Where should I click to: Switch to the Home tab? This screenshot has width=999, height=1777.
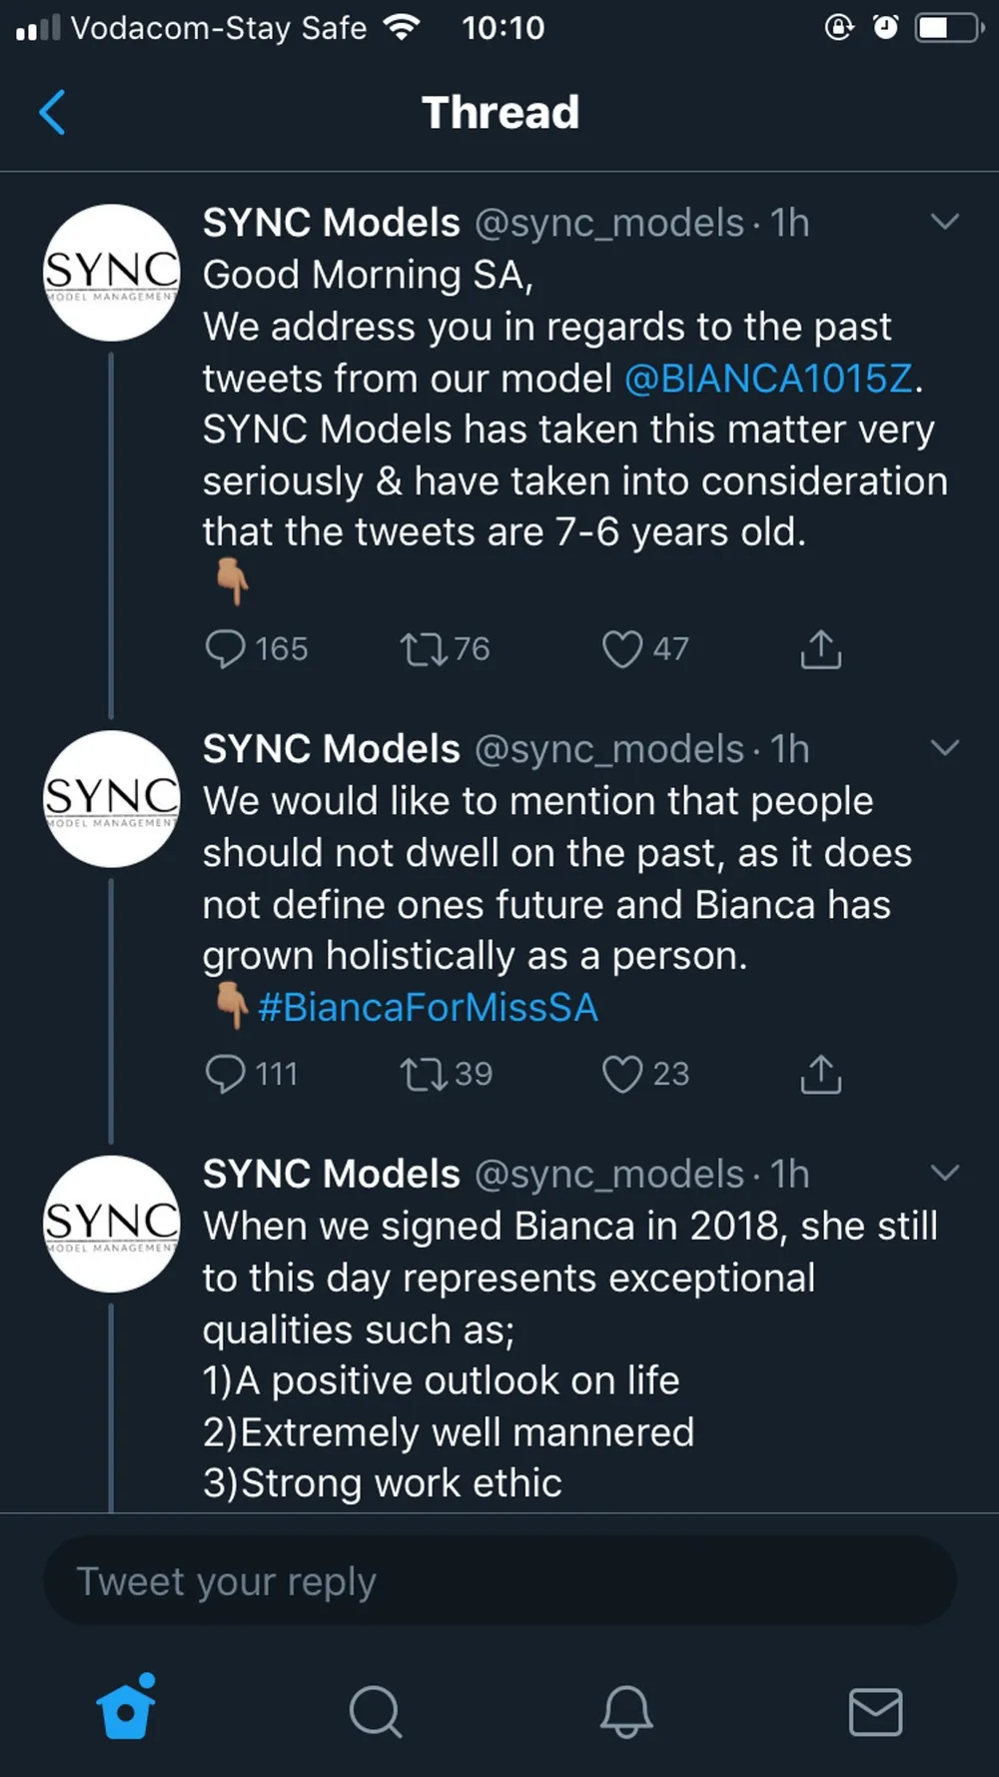(126, 1709)
